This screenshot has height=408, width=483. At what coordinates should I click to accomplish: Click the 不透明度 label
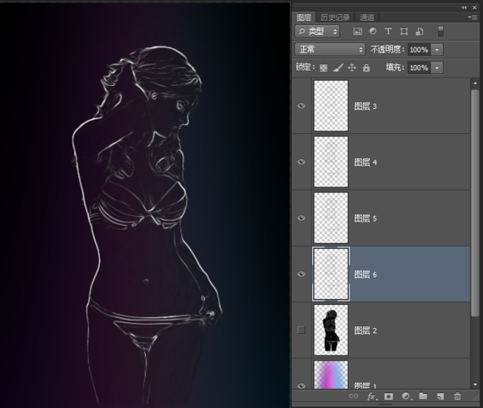(386, 49)
